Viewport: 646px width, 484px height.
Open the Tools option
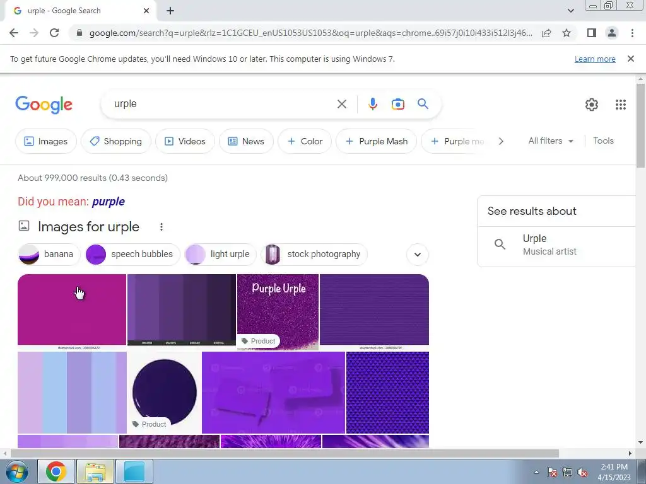pos(603,141)
